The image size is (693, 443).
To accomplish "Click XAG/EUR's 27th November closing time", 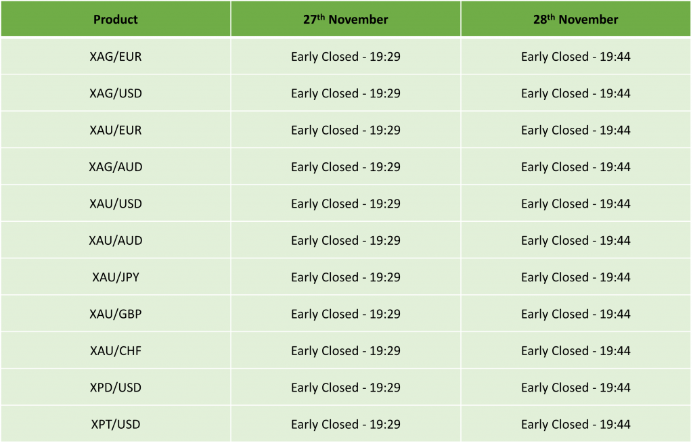I will 345,57.
